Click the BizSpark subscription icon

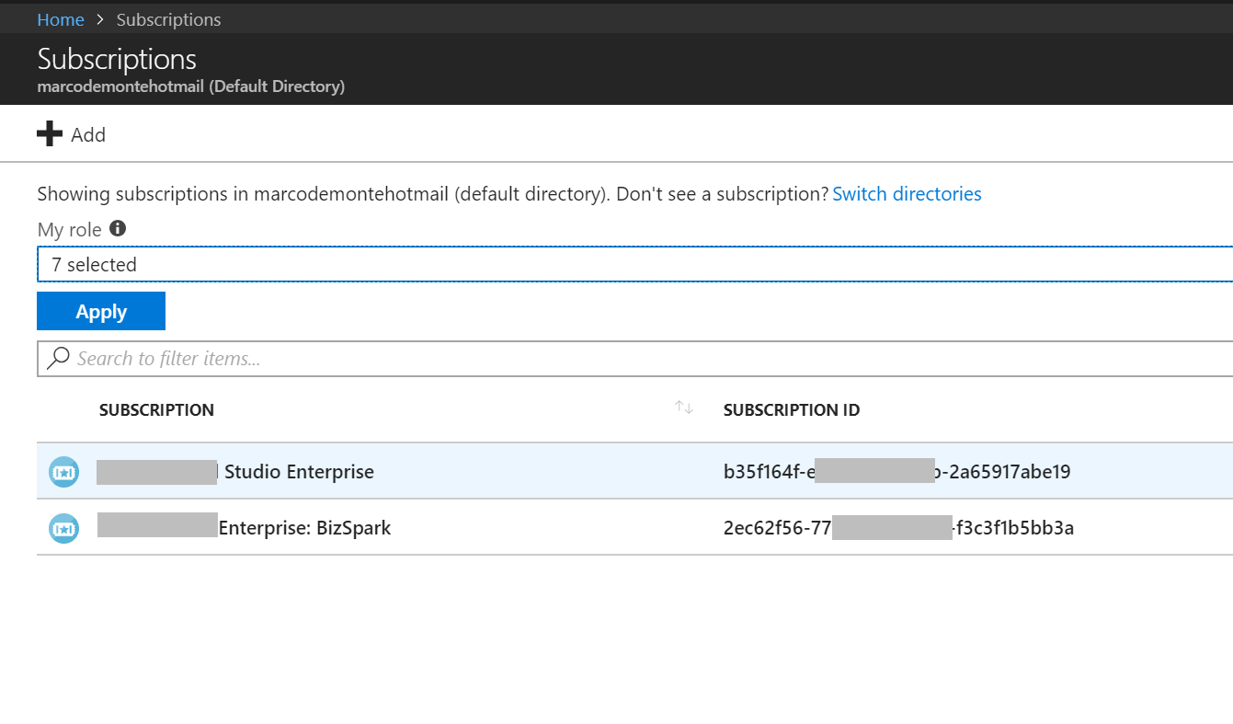click(x=63, y=528)
